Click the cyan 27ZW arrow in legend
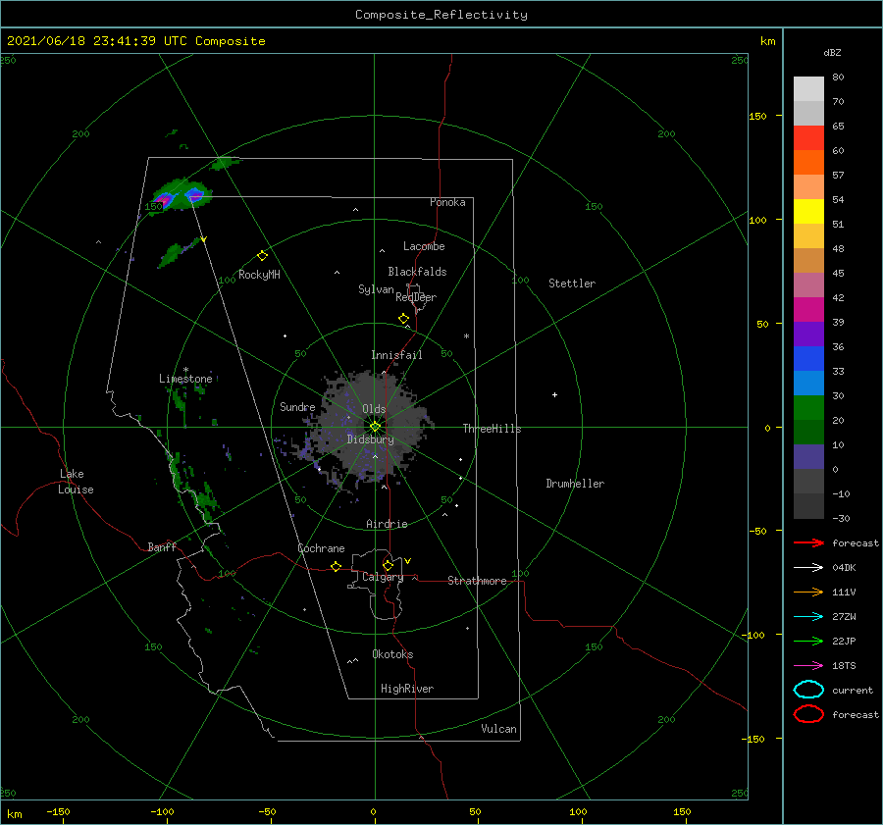 click(x=808, y=617)
